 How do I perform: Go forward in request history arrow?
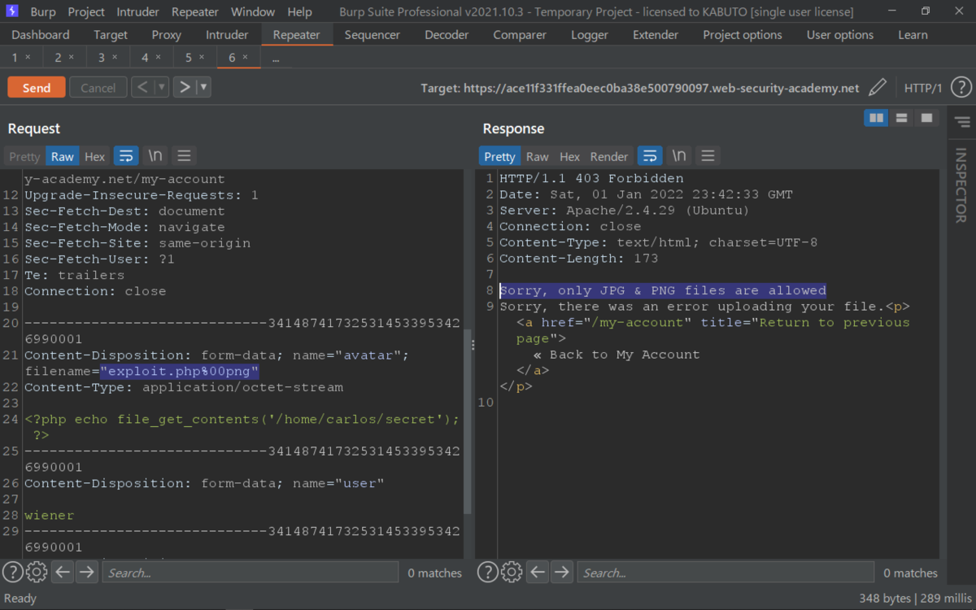185,87
